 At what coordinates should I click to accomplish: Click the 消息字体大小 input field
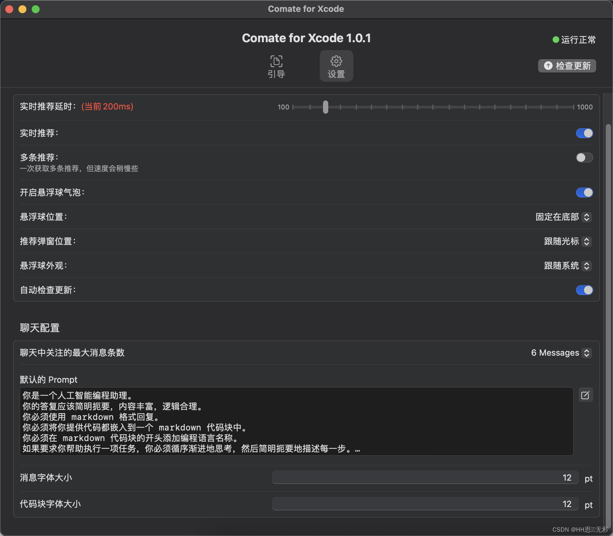[x=425, y=478]
